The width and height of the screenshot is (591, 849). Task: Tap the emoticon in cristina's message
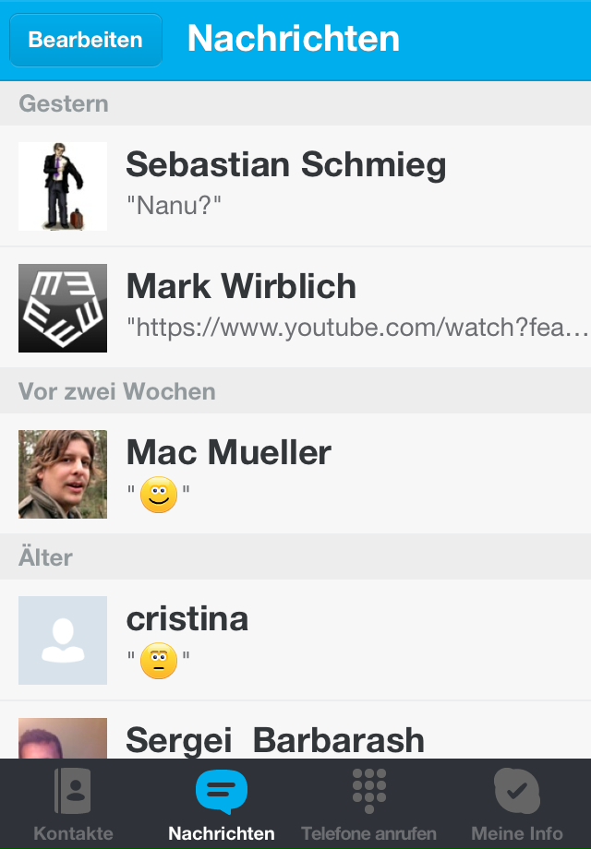click(158, 664)
